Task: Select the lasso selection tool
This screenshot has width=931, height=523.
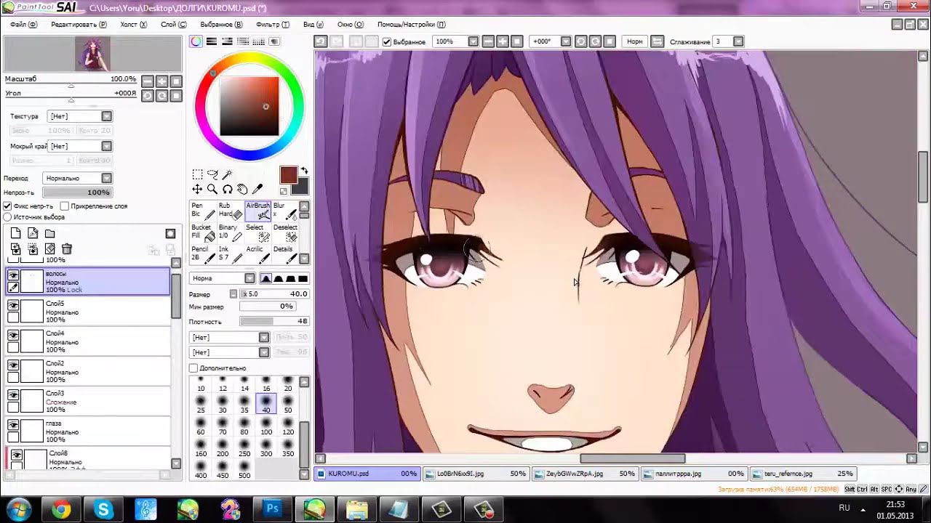Action: [x=212, y=174]
